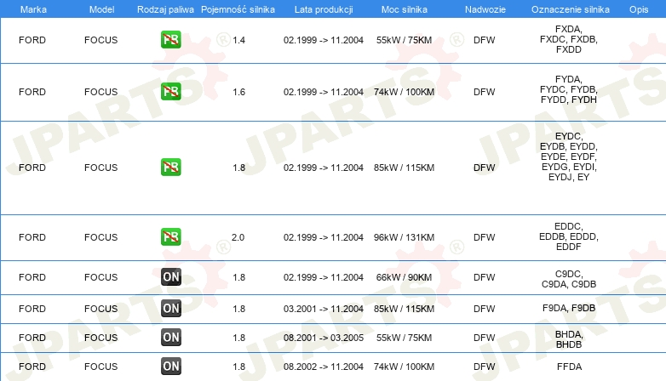Click the 08.2002 -> 11.2004 production years
This screenshot has height=381, width=666.
point(324,367)
